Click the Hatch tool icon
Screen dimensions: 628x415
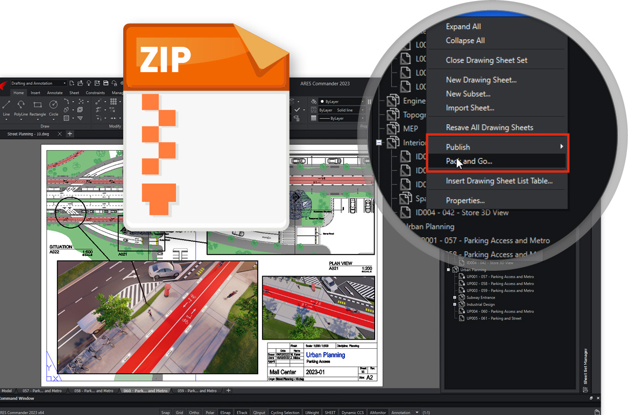pos(66,118)
